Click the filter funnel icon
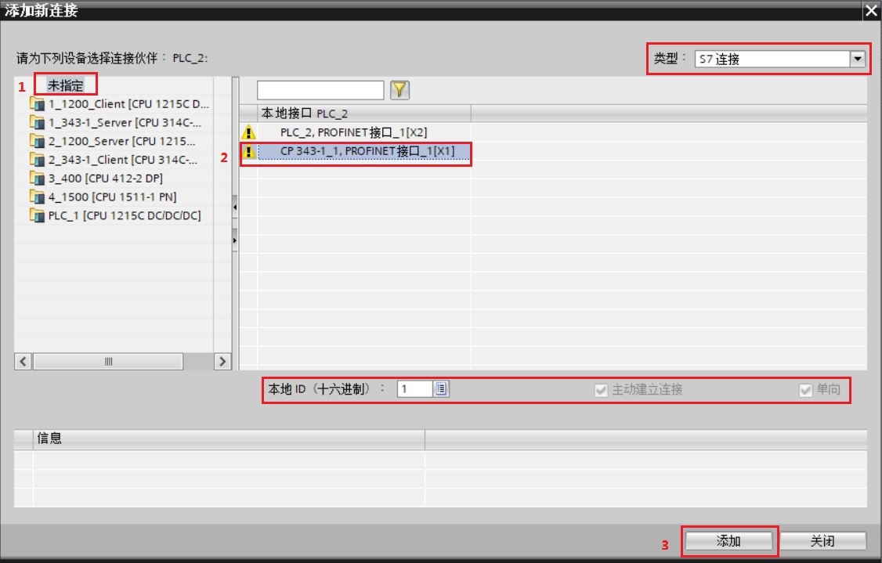 coord(399,90)
